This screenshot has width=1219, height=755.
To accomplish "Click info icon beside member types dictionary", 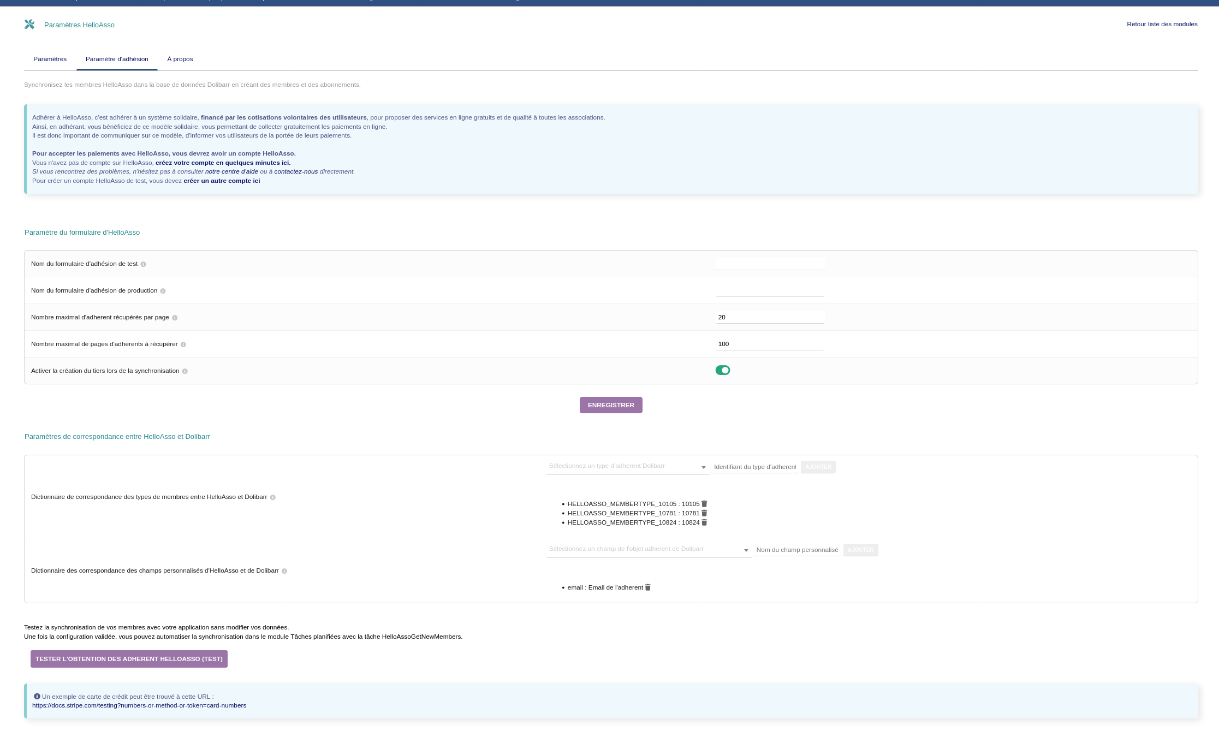I will click(x=273, y=497).
